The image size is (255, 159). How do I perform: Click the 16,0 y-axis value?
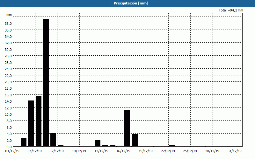click(8, 95)
